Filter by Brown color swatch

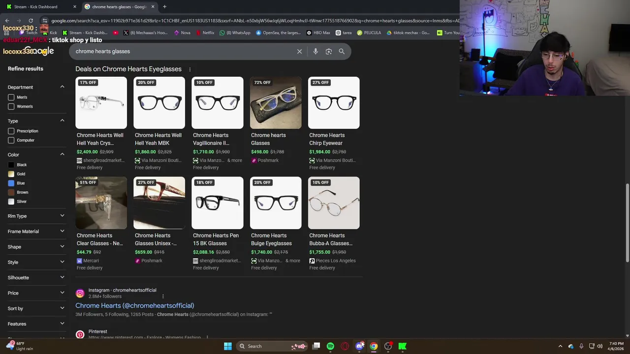pos(11,192)
